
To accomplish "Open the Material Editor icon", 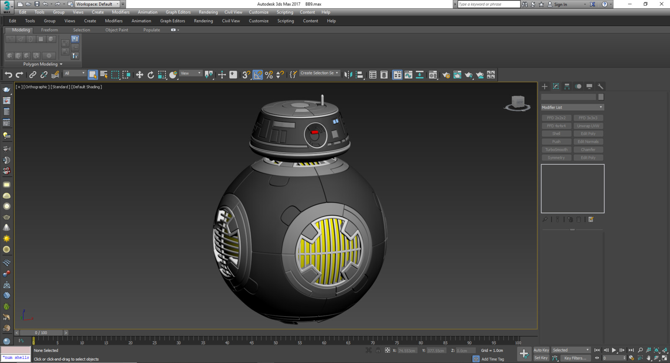I will (433, 75).
